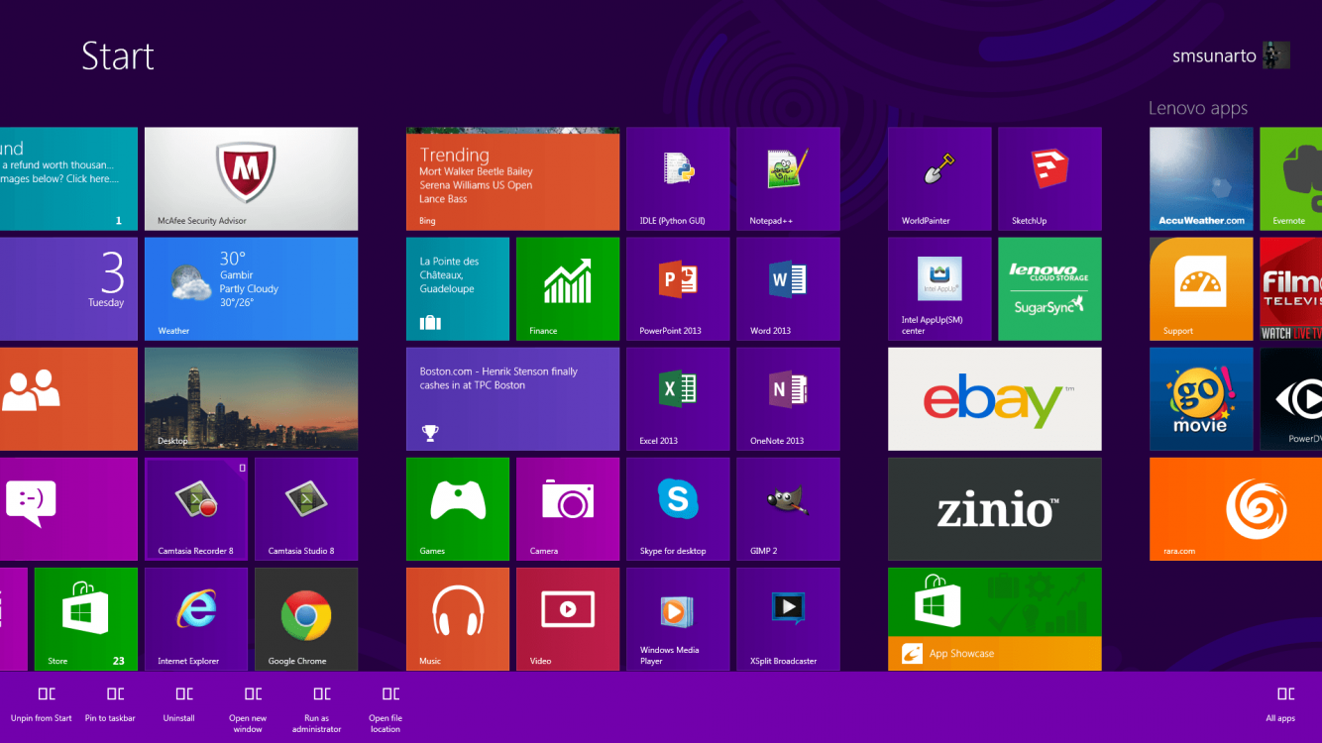The width and height of the screenshot is (1322, 743).
Task: Open the People tile
Action: (68, 399)
